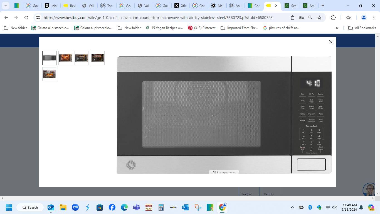Open the Chrome extensions puzzle icon
This screenshot has width=380, height=214.
[x=333, y=18]
